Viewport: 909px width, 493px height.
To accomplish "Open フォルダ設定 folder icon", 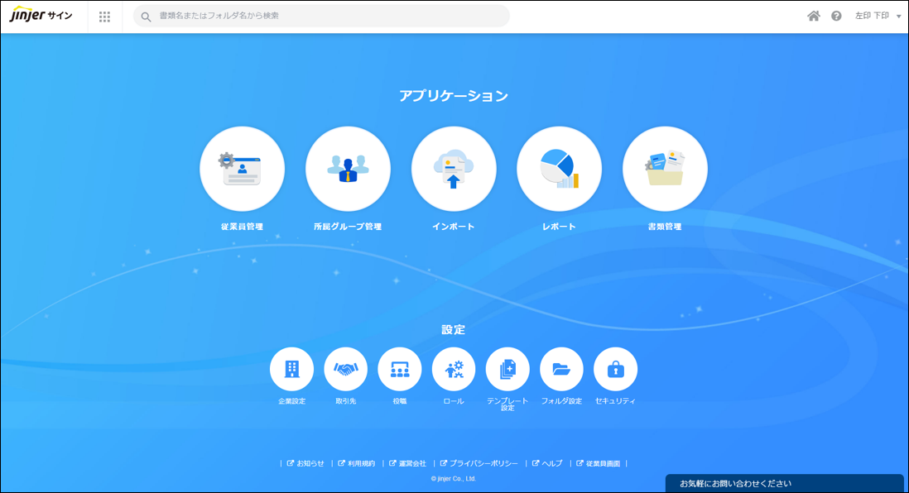I will (561, 369).
